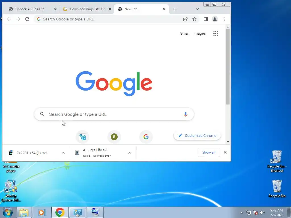Viewport: 291px width, 218px height.
Task: Select Recycle Bin - Shortcut desktop icon
Action: point(277,161)
